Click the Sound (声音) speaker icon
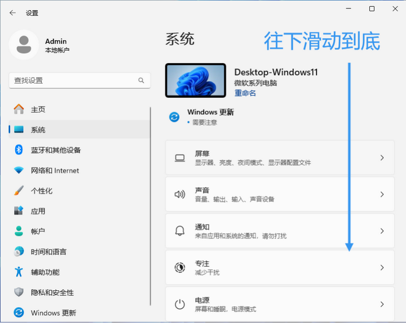Viewport: 406px width, 323px height. [180, 194]
